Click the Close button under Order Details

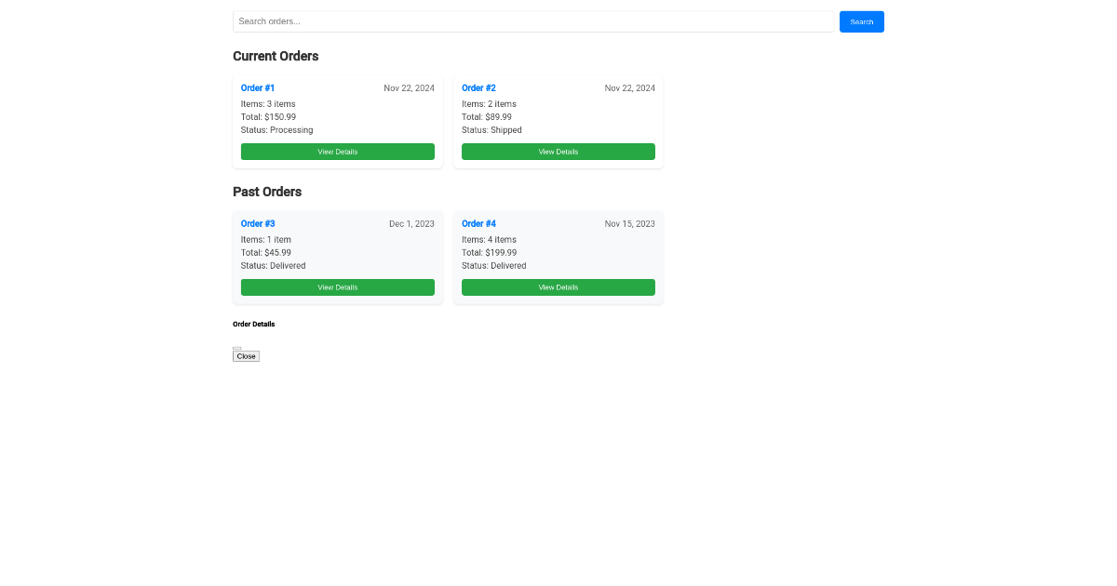click(246, 355)
